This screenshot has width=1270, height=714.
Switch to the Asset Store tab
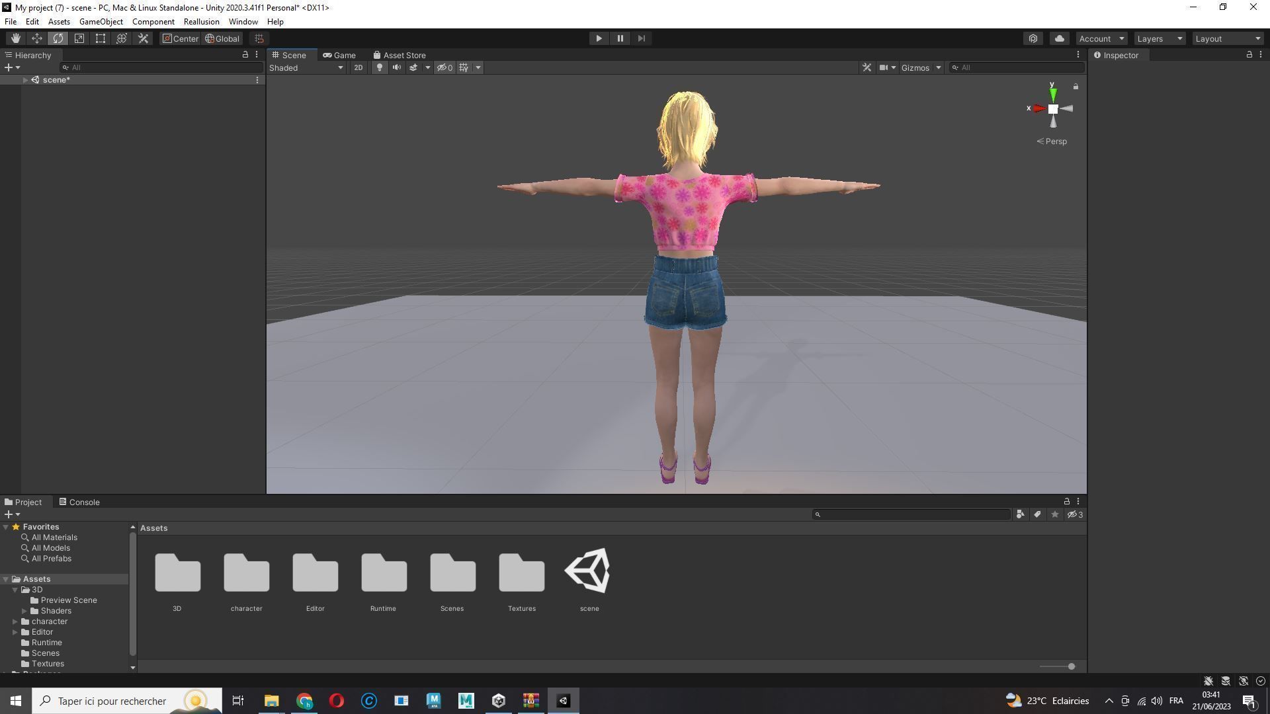tap(400, 55)
